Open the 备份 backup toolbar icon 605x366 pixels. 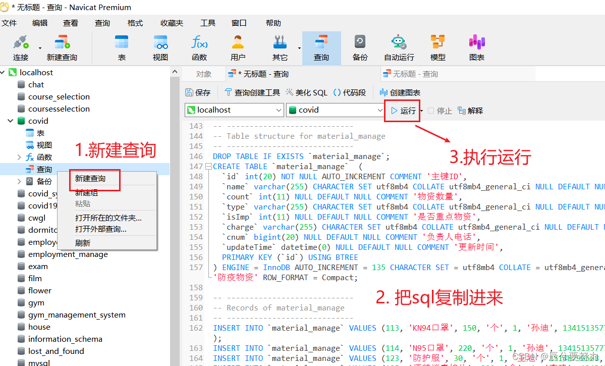360,48
